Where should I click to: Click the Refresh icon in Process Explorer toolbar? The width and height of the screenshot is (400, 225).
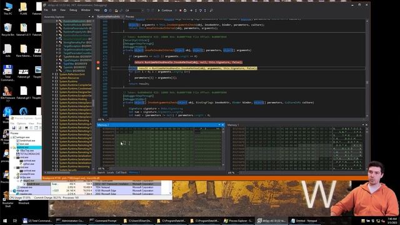(20, 127)
